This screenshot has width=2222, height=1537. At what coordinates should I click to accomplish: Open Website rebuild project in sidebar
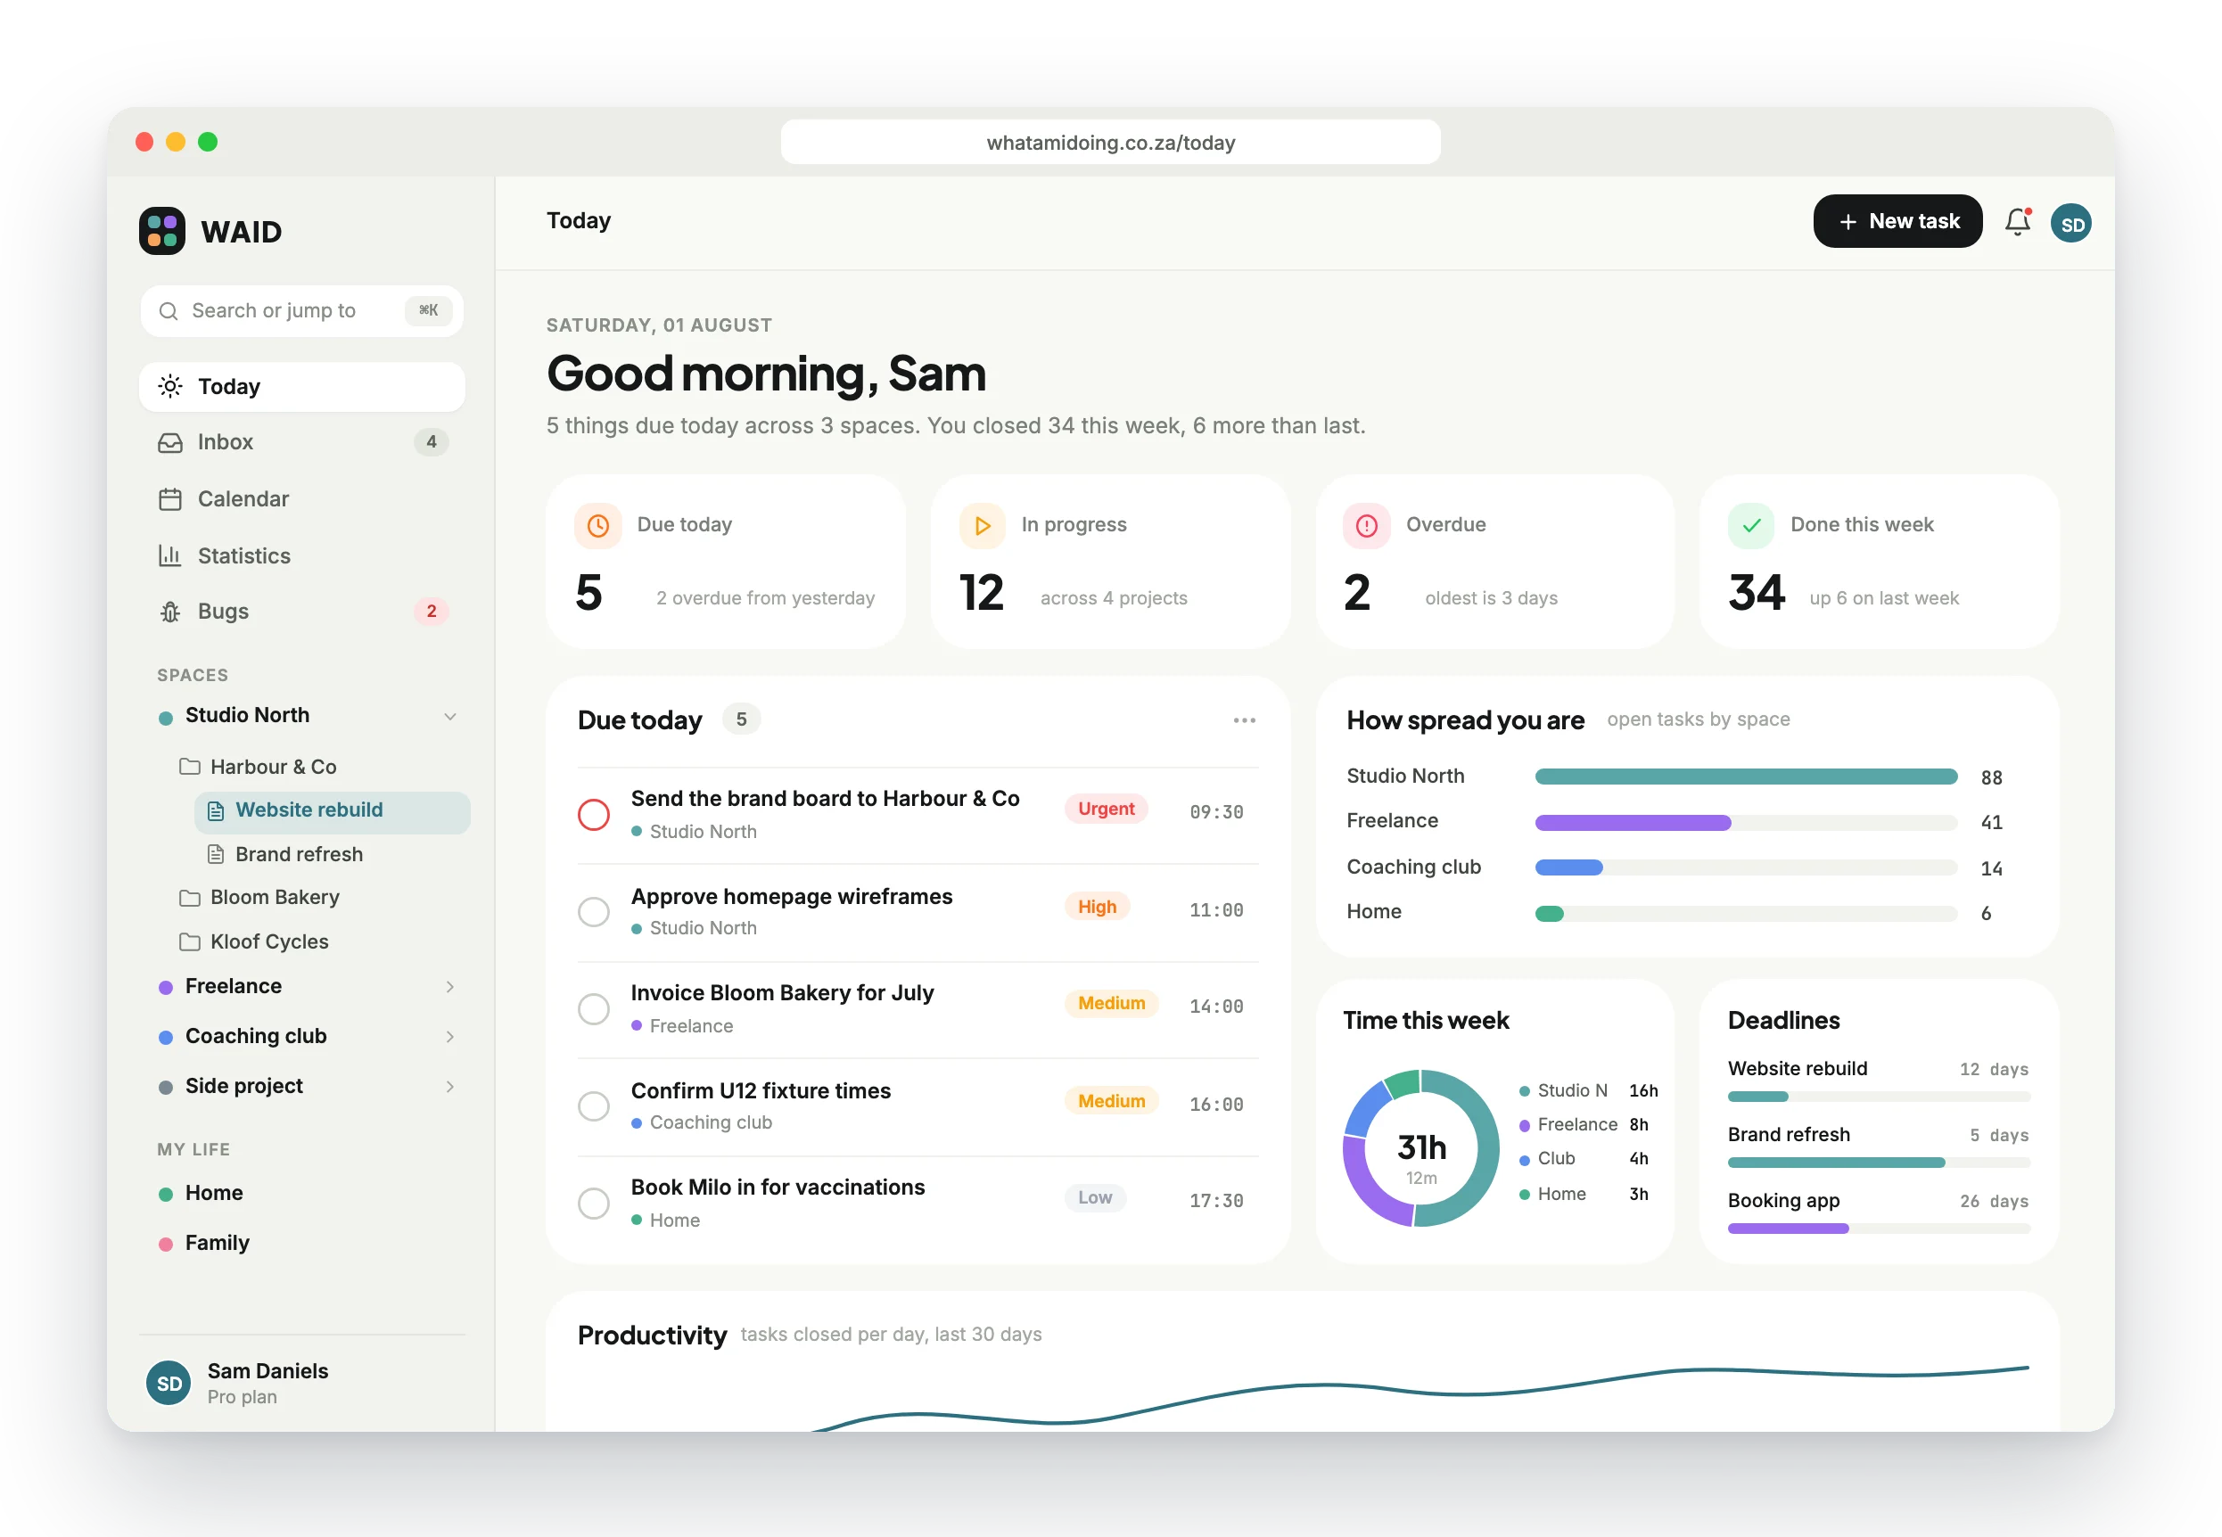332,812
